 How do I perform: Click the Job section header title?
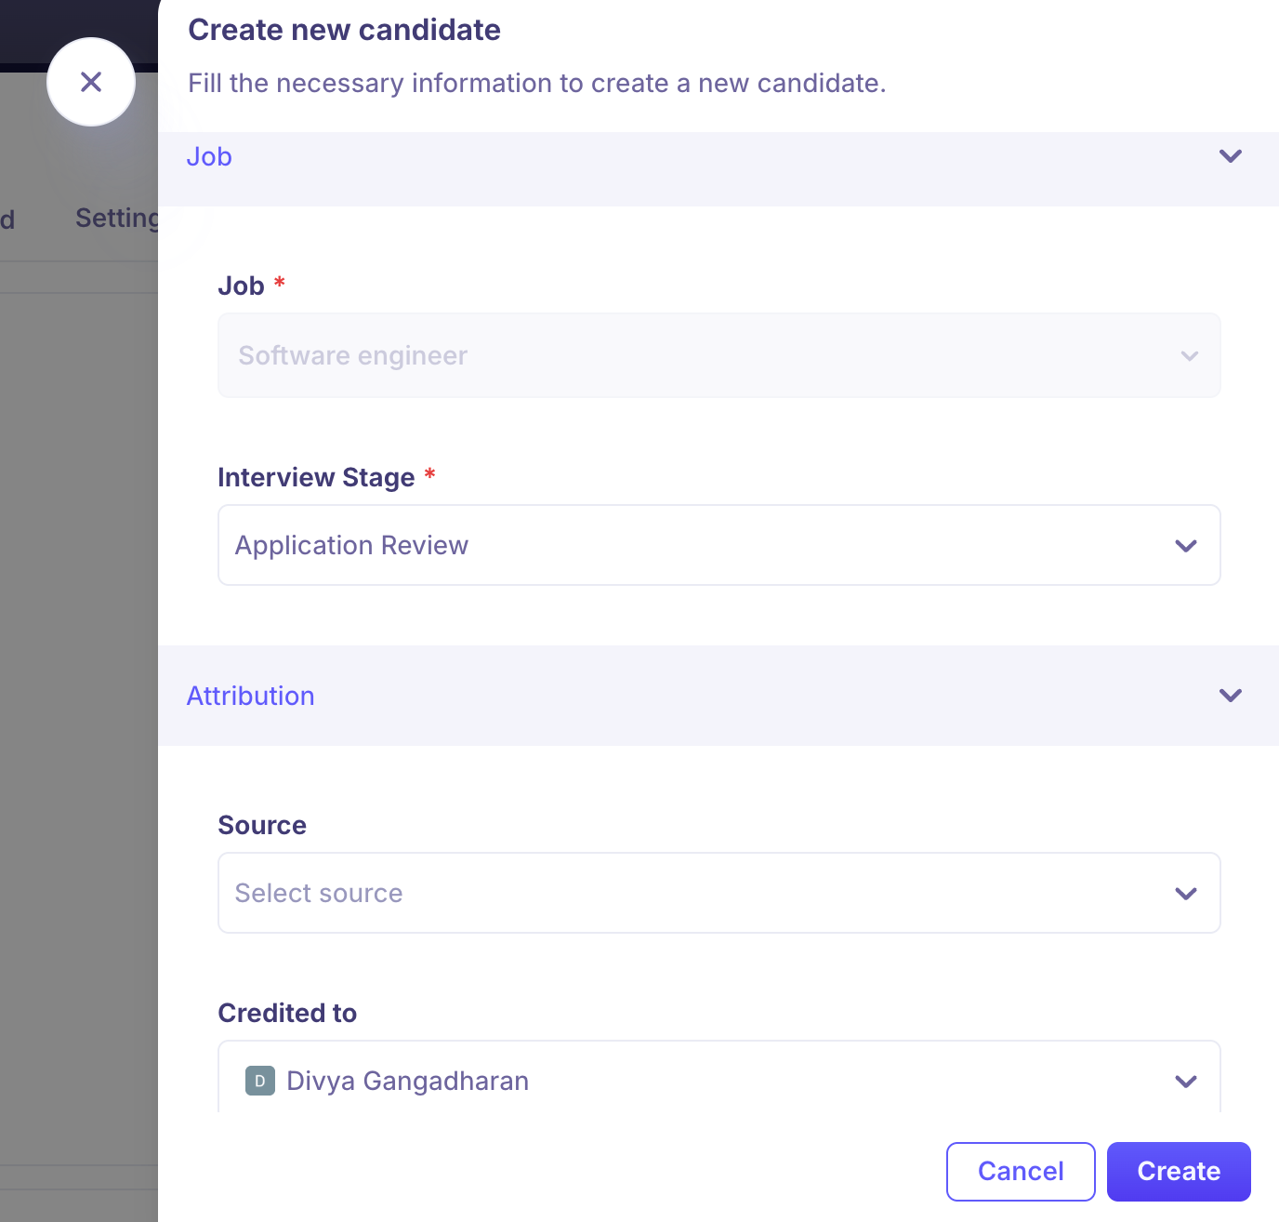pyautogui.click(x=209, y=156)
